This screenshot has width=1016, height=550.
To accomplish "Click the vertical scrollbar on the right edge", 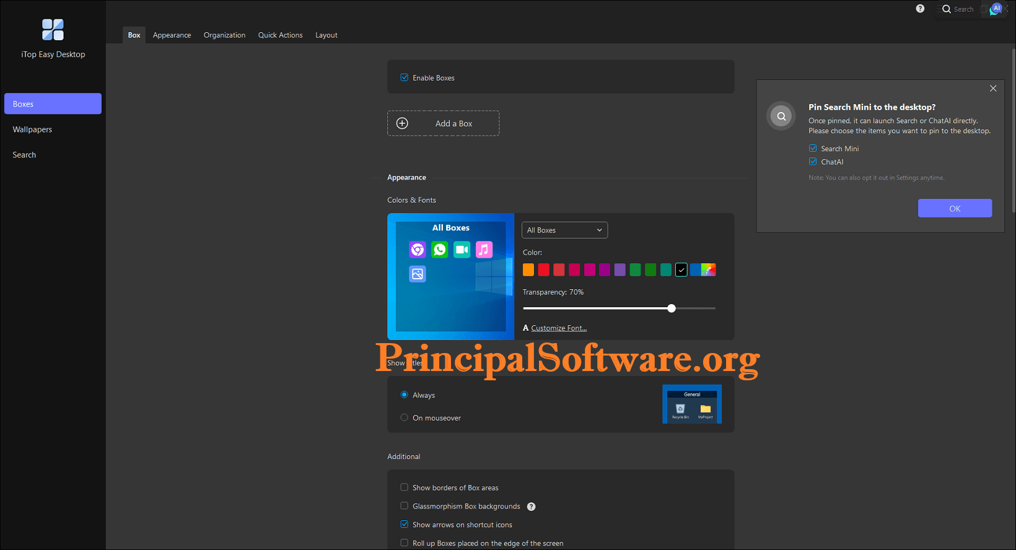I will (x=1014, y=130).
